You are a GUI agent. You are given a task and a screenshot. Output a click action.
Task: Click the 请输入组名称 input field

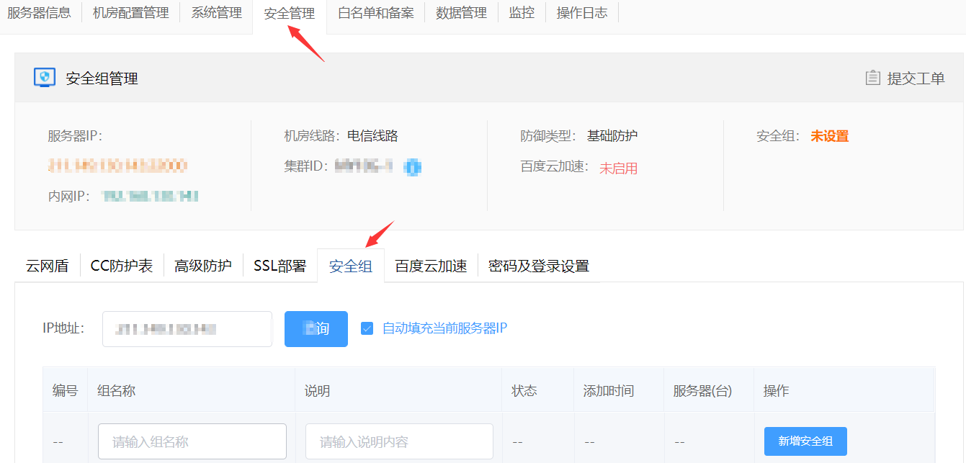tap(192, 441)
